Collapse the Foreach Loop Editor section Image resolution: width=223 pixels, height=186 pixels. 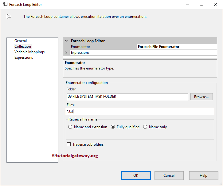point(66,41)
